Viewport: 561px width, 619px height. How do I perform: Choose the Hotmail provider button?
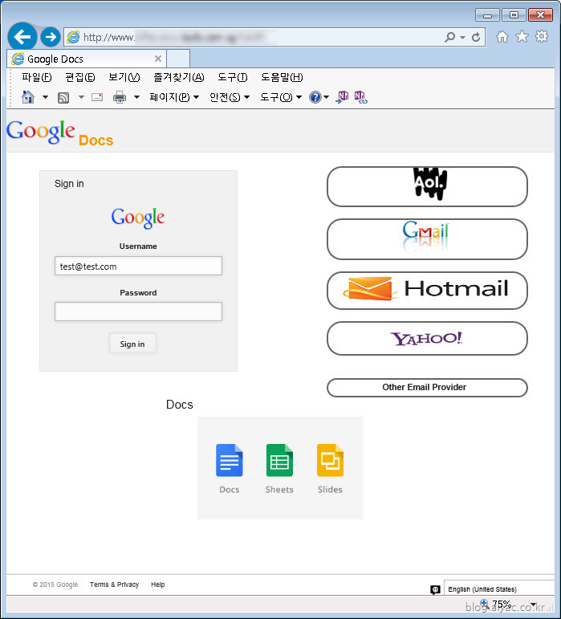[427, 291]
